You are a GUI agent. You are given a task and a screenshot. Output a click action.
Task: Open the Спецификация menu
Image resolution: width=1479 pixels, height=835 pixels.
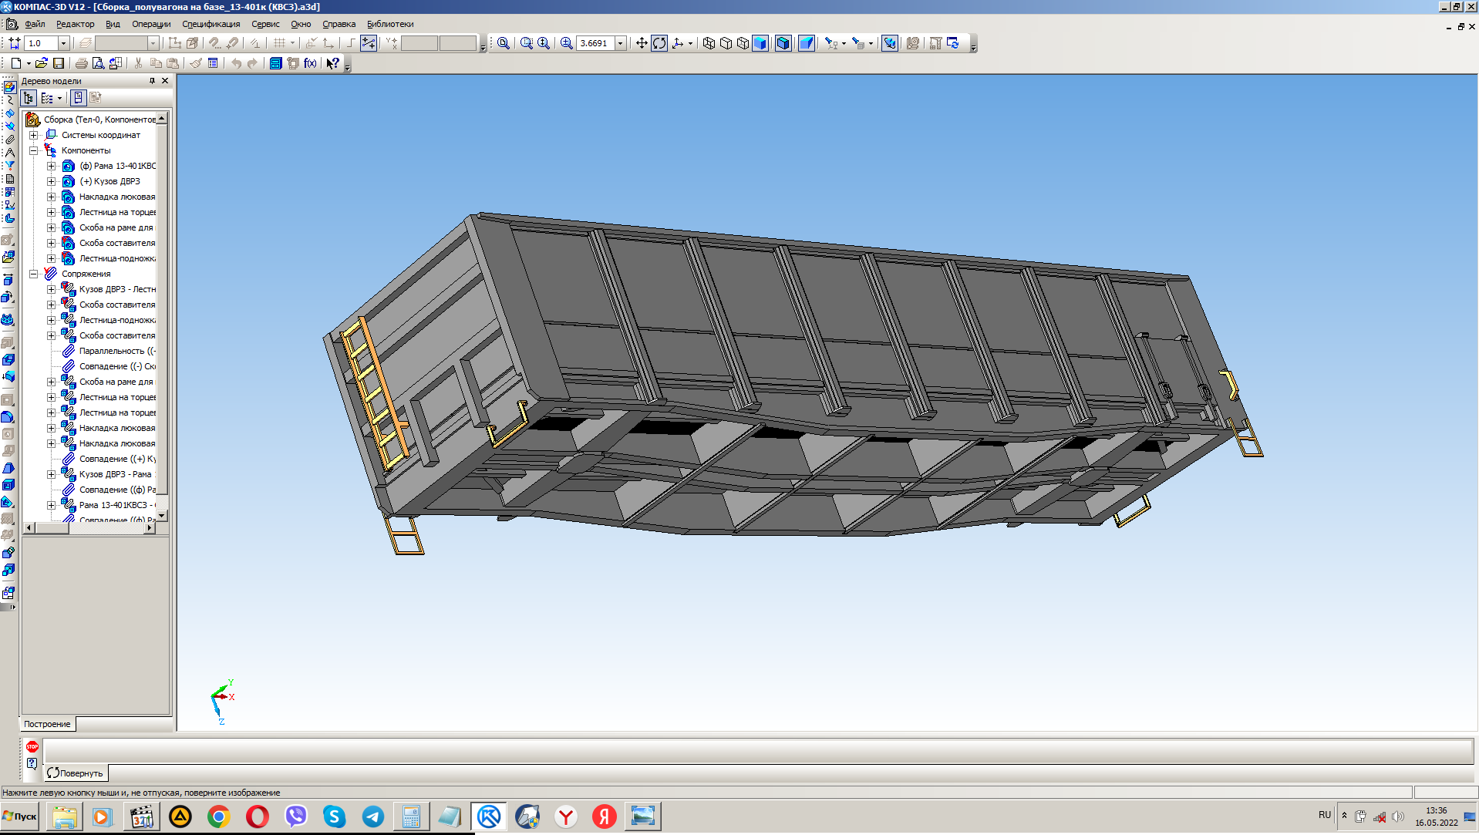[211, 24]
